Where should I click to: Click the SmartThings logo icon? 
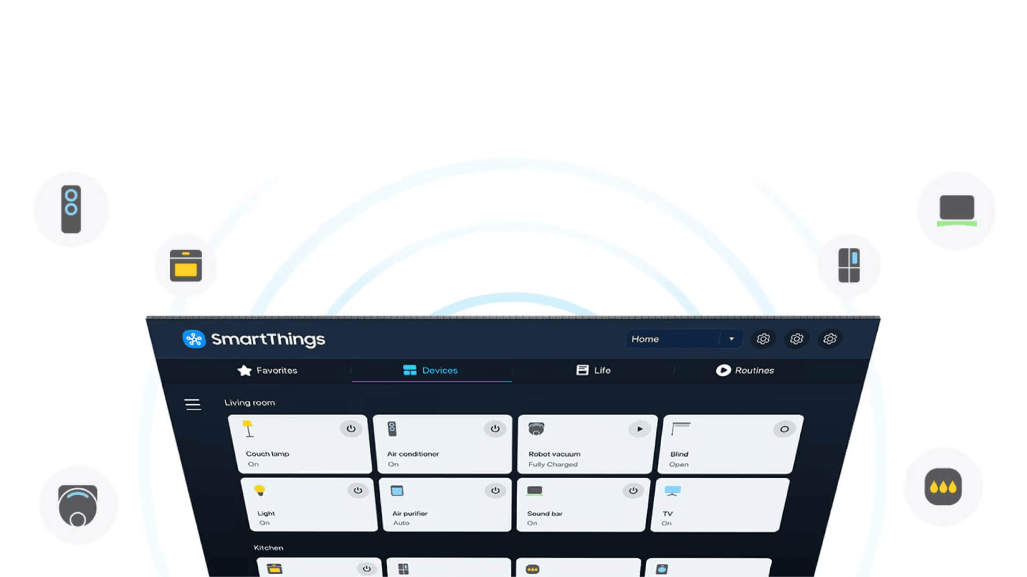tap(193, 339)
